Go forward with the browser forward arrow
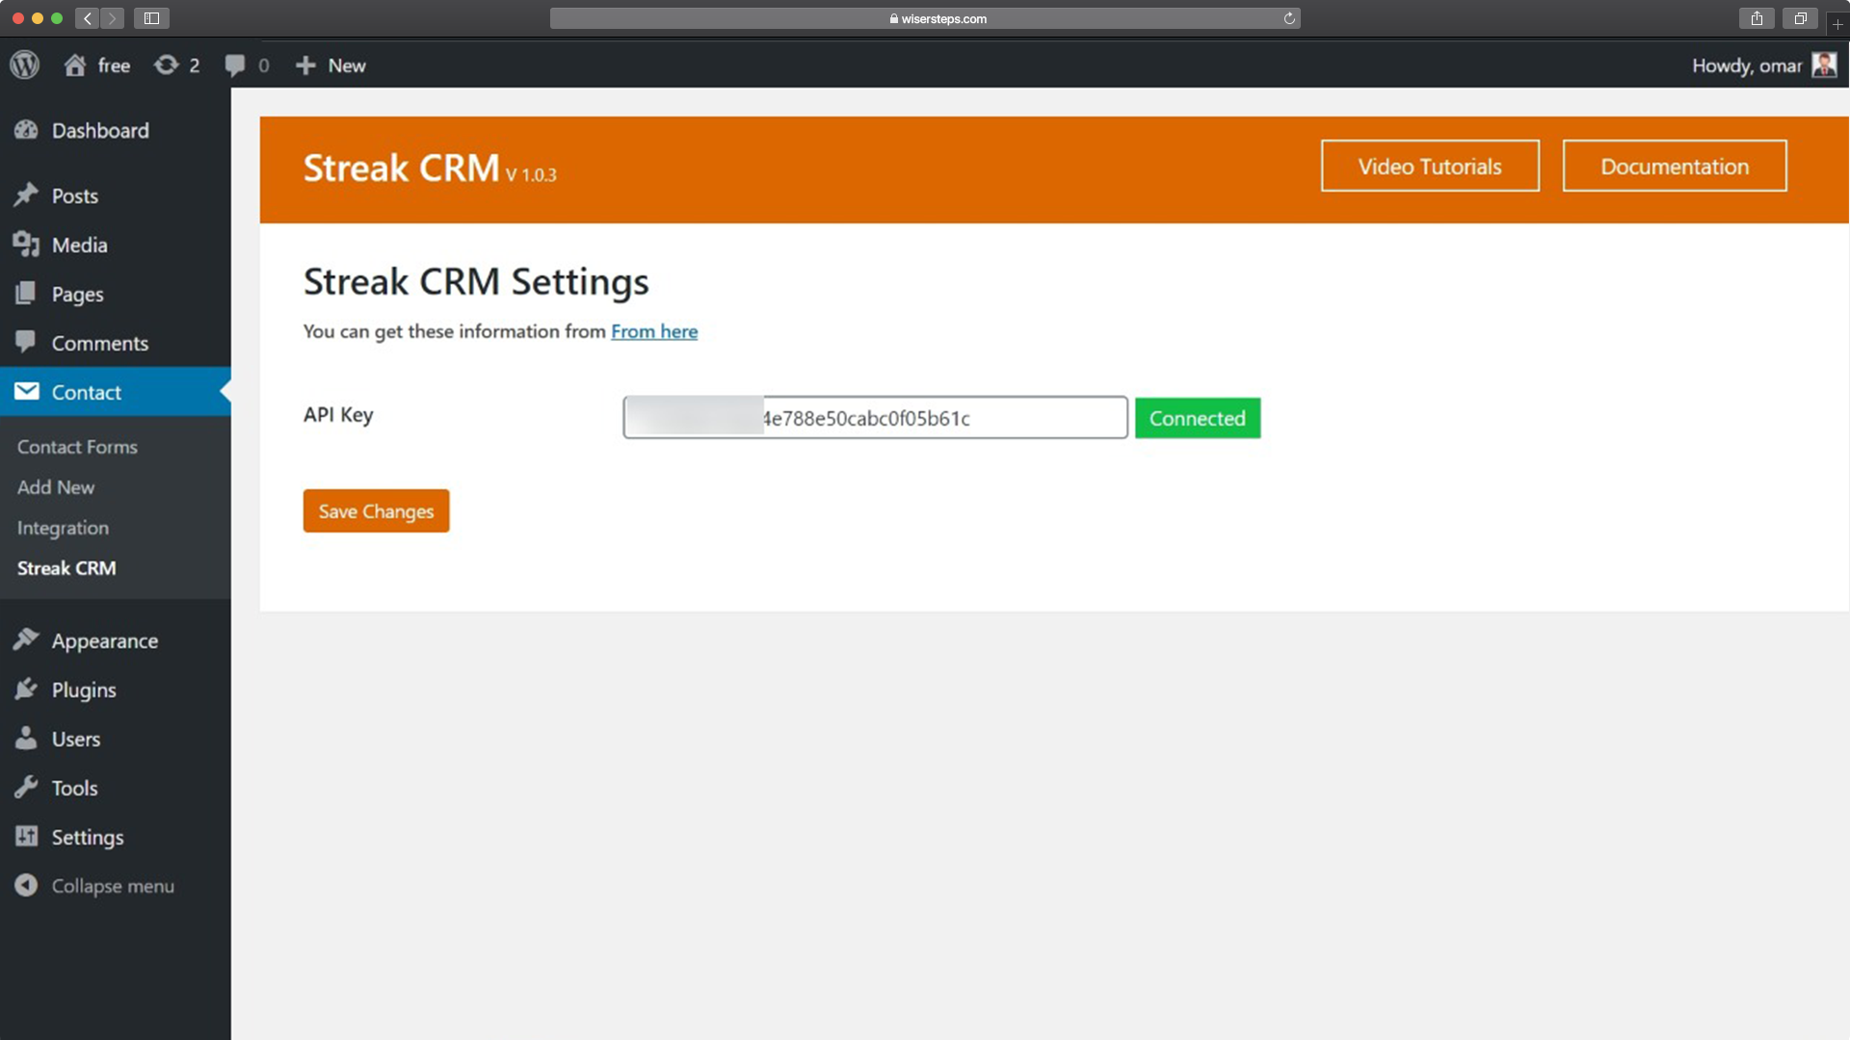The image size is (1850, 1040). click(x=112, y=18)
